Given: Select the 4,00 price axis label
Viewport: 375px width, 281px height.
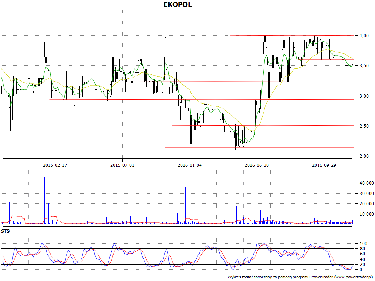Looking at the screenshot, I should click(x=364, y=35).
